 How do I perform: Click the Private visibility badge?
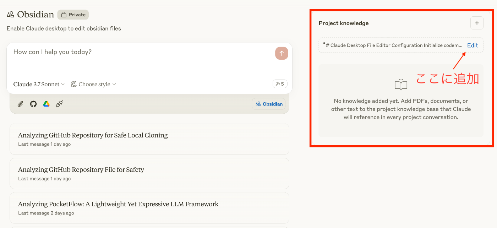(73, 15)
